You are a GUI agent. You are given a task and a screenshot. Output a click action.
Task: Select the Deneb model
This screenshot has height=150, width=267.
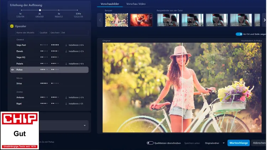coord(49,51)
